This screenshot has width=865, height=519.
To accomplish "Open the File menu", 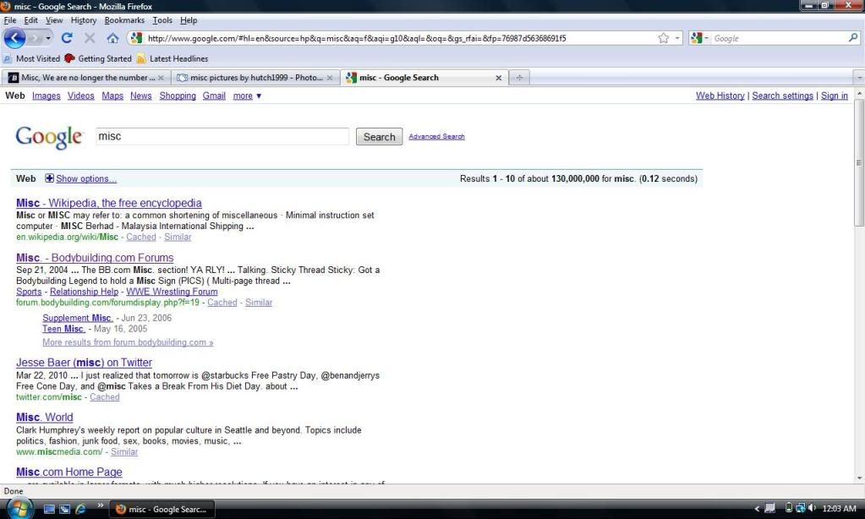I will pos(10,19).
